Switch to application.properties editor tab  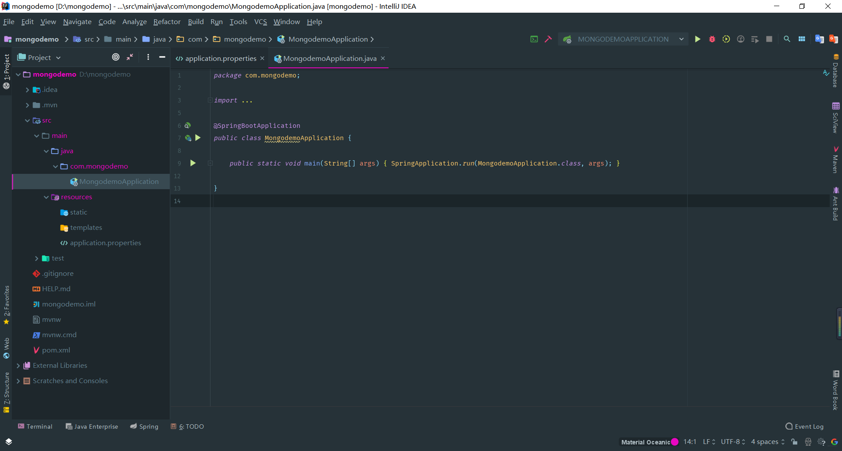(x=221, y=59)
